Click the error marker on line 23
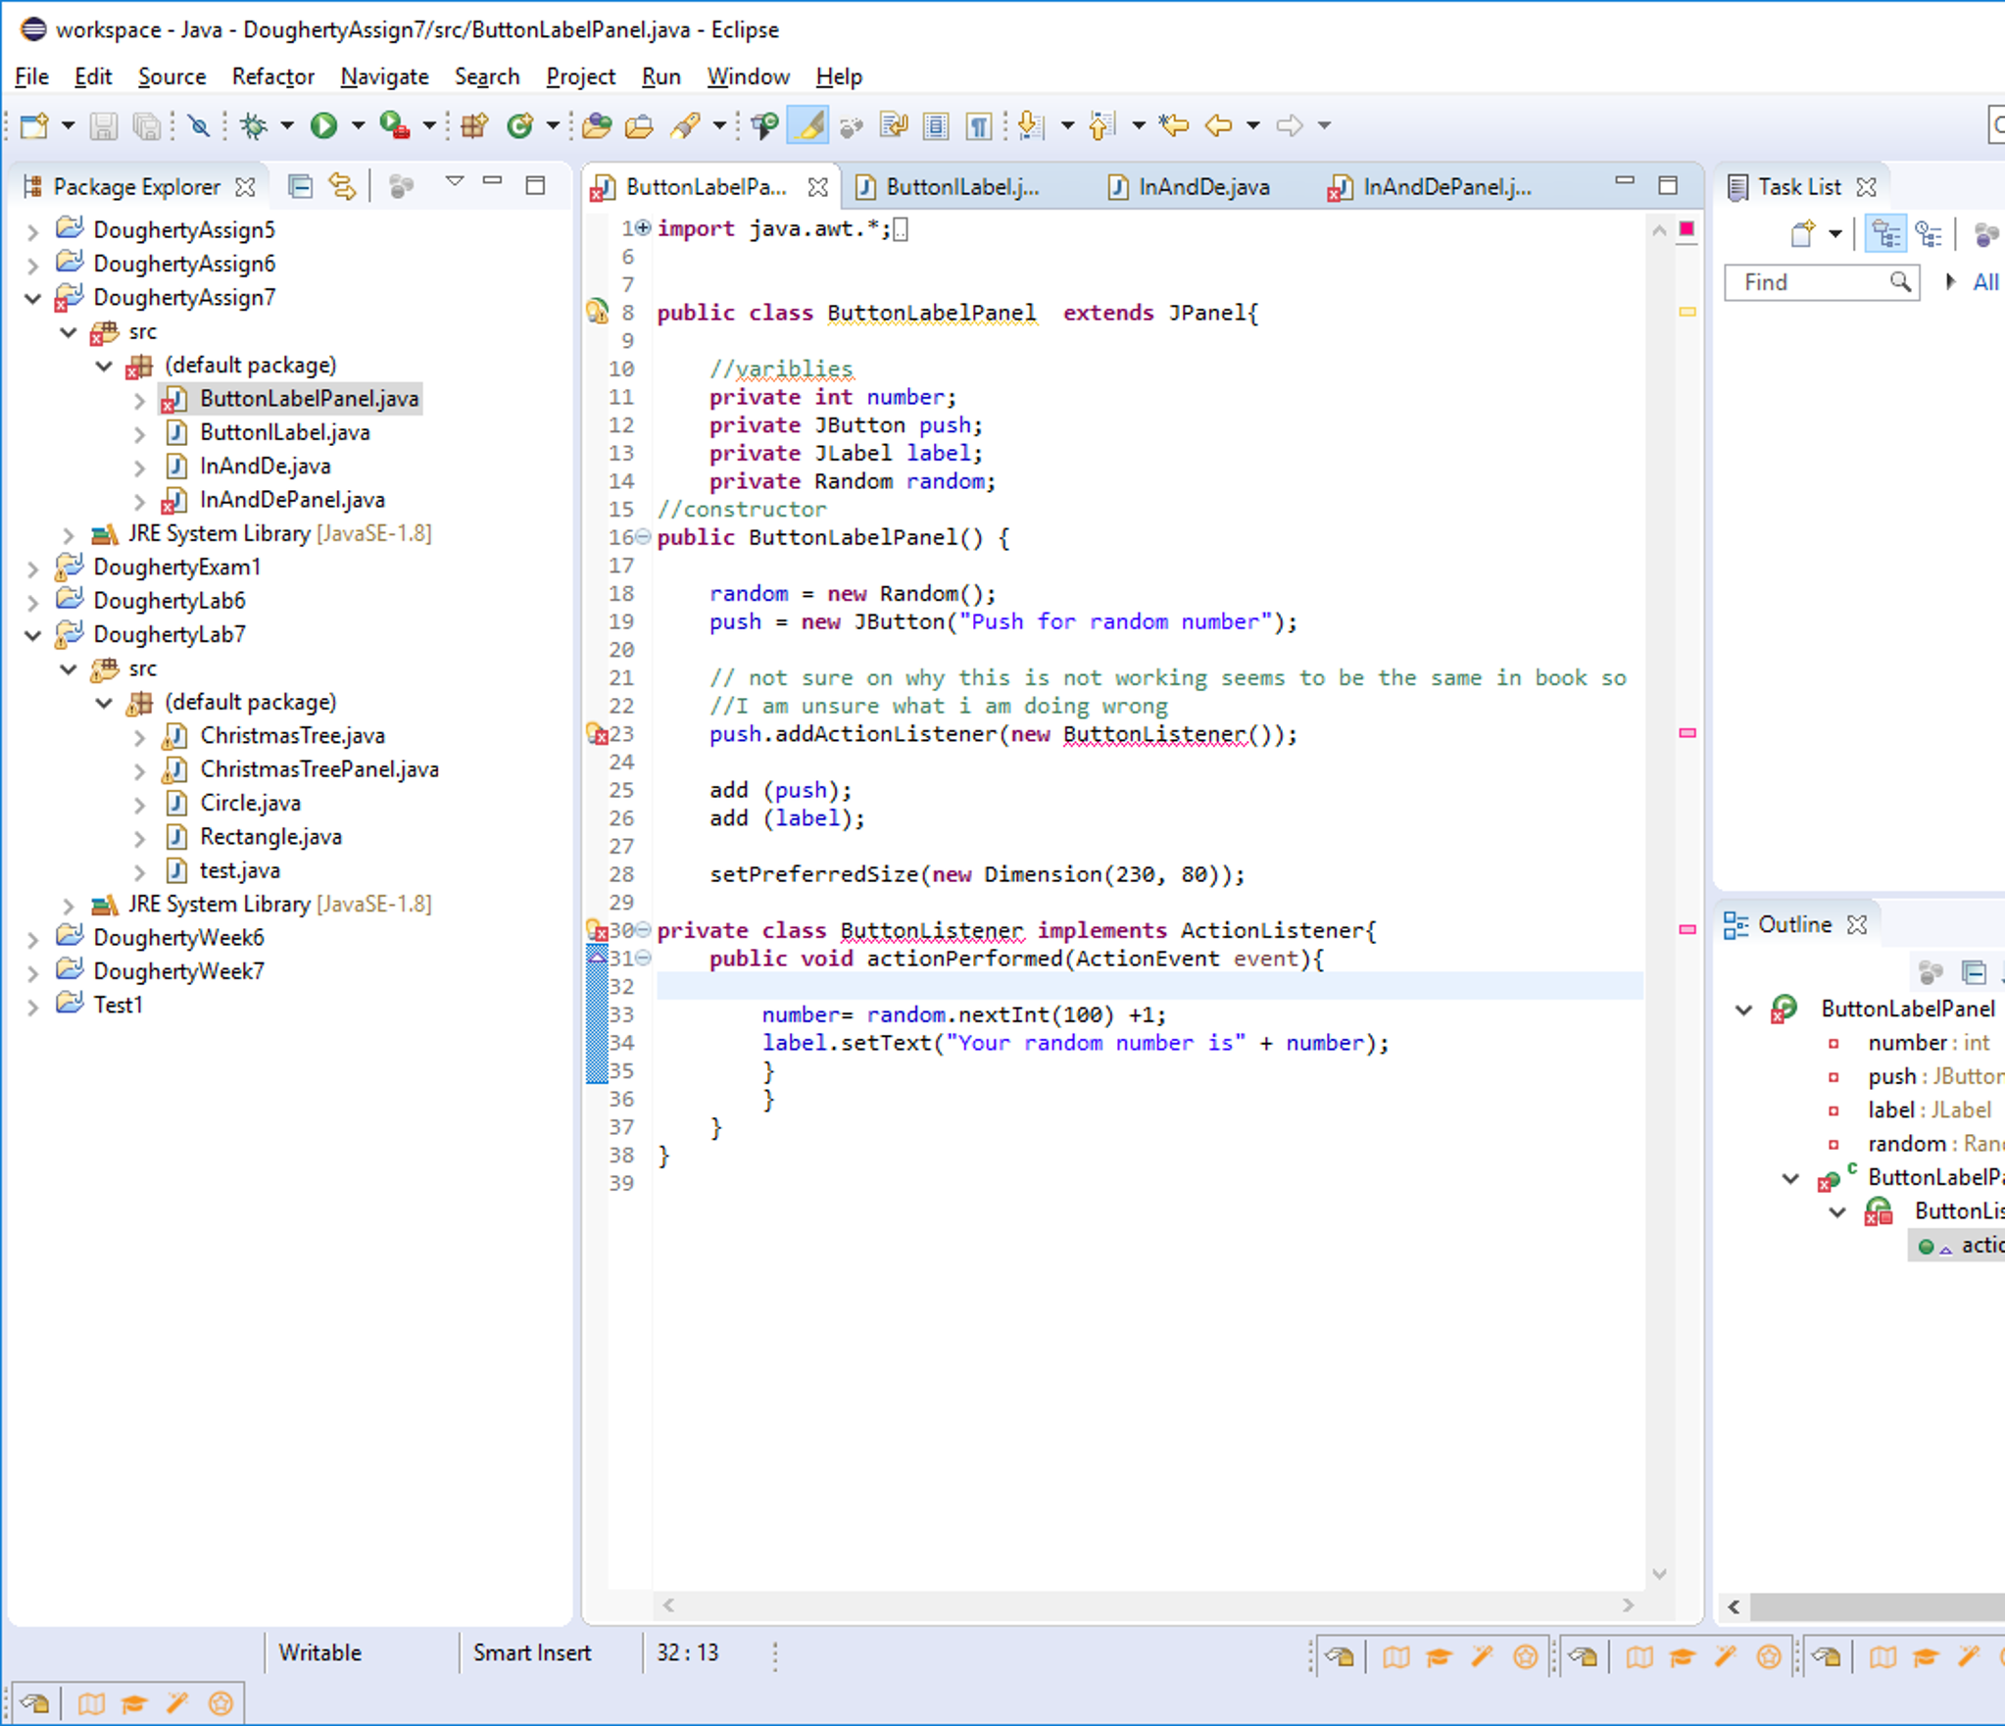Screen dimensions: 2005x1726 [x=596, y=734]
